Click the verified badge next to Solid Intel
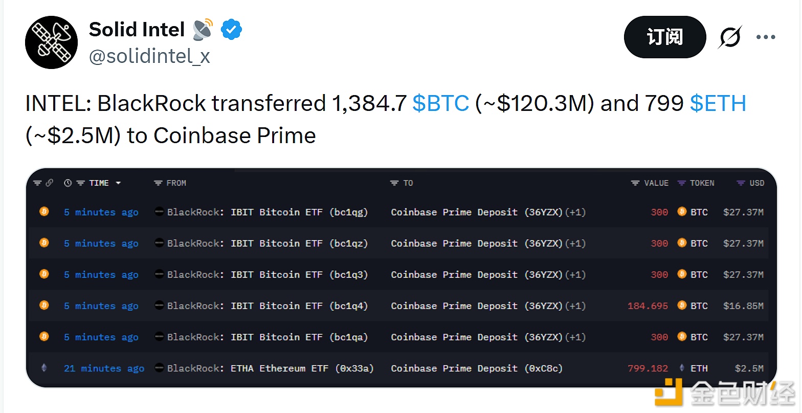Viewport: 802px width, 413px height. point(231,30)
